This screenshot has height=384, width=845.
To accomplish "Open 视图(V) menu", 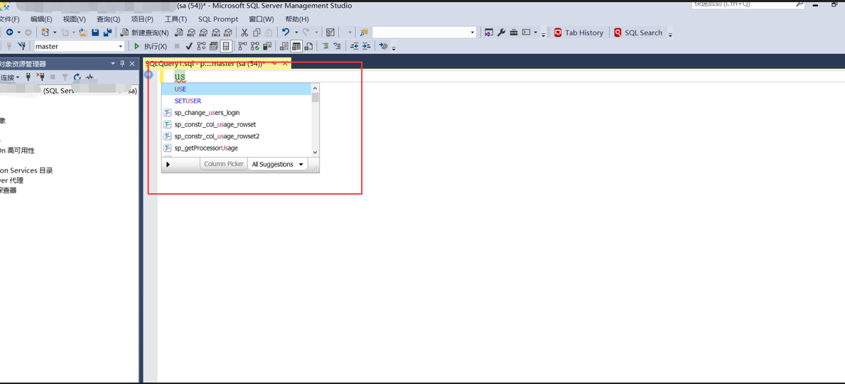I will coord(74,19).
